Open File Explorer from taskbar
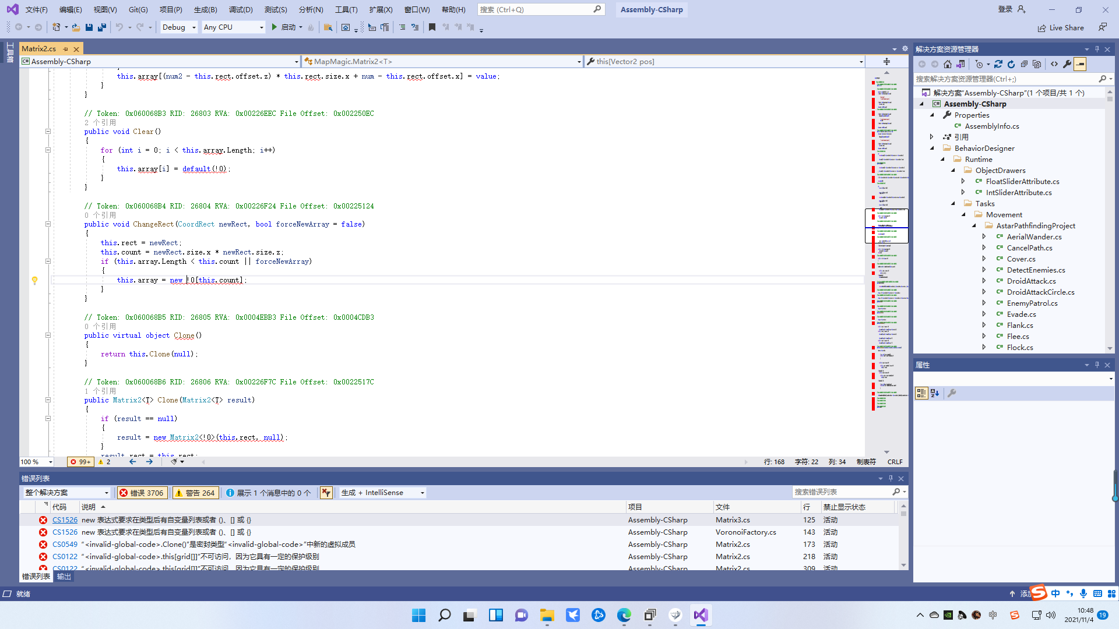 (547, 615)
